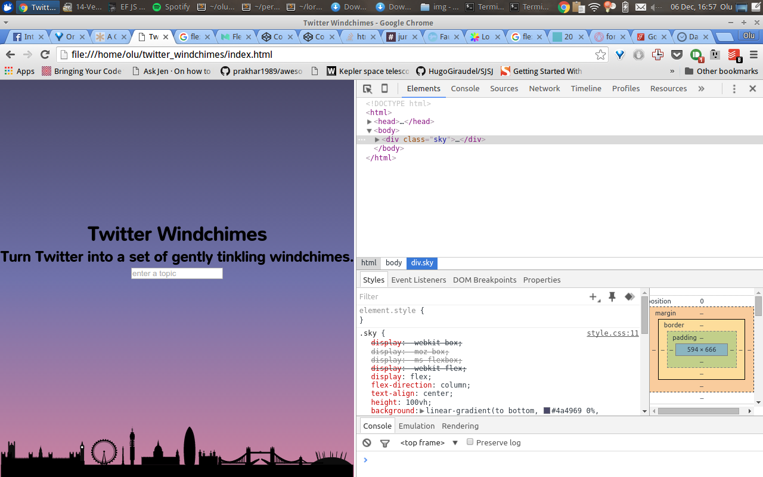Viewport: 763px width, 477px height.
Task: Open the Sources panel tab
Action: pos(504,88)
